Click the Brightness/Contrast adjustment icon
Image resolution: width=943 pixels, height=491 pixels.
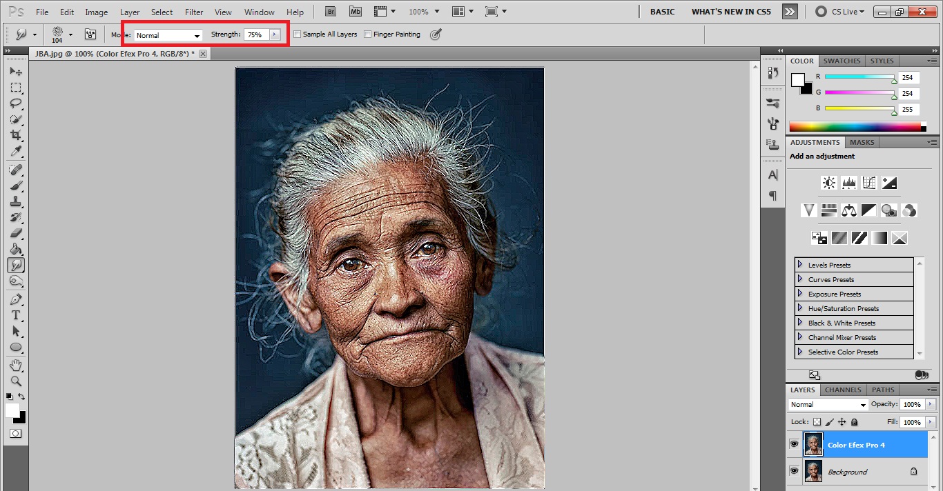point(828,183)
